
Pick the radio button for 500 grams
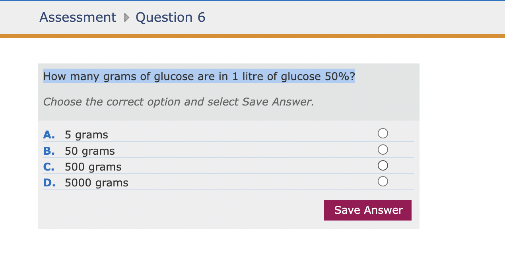383,165
